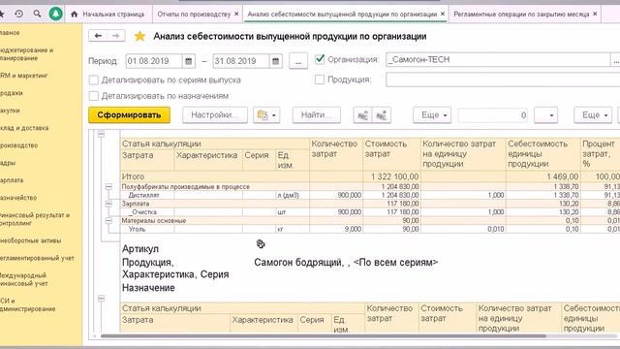This screenshot has height=349, width=620.
Task: Click the end date field 31.08.2019
Action: (x=241, y=61)
